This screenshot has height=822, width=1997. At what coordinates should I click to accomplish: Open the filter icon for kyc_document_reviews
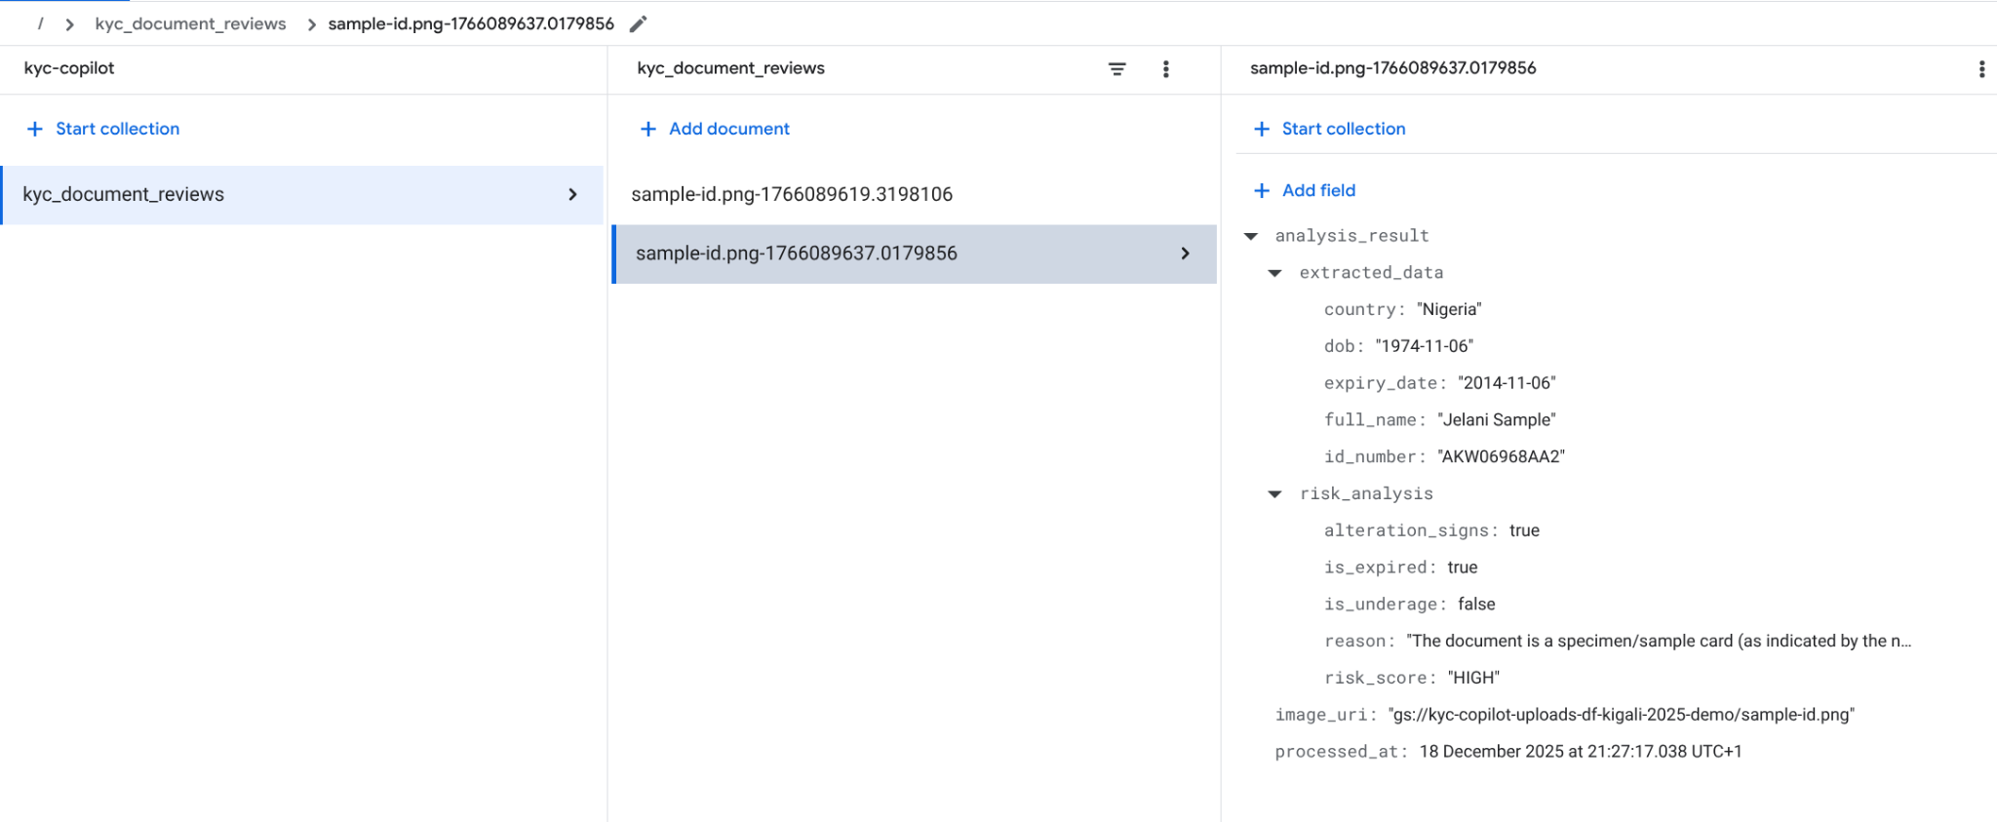coord(1116,69)
